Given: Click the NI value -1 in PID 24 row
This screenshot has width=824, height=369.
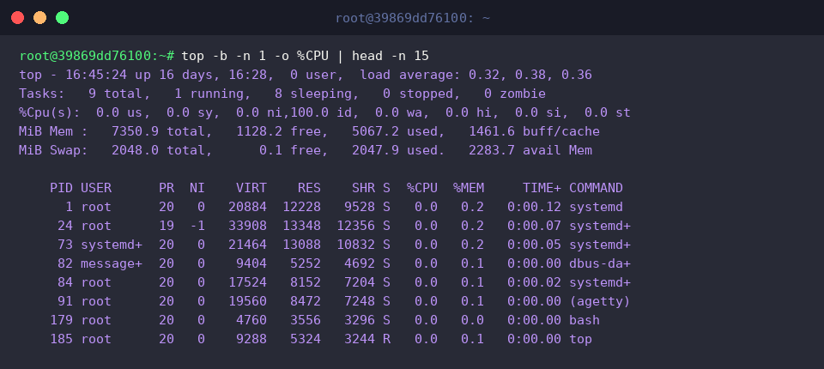Looking at the screenshot, I should click(x=197, y=226).
